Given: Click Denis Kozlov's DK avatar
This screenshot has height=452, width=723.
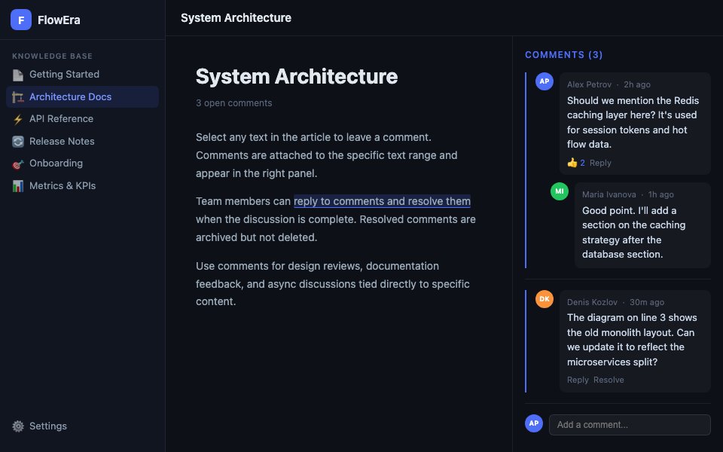Looking at the screenshot, I should [x=545, y=299].
